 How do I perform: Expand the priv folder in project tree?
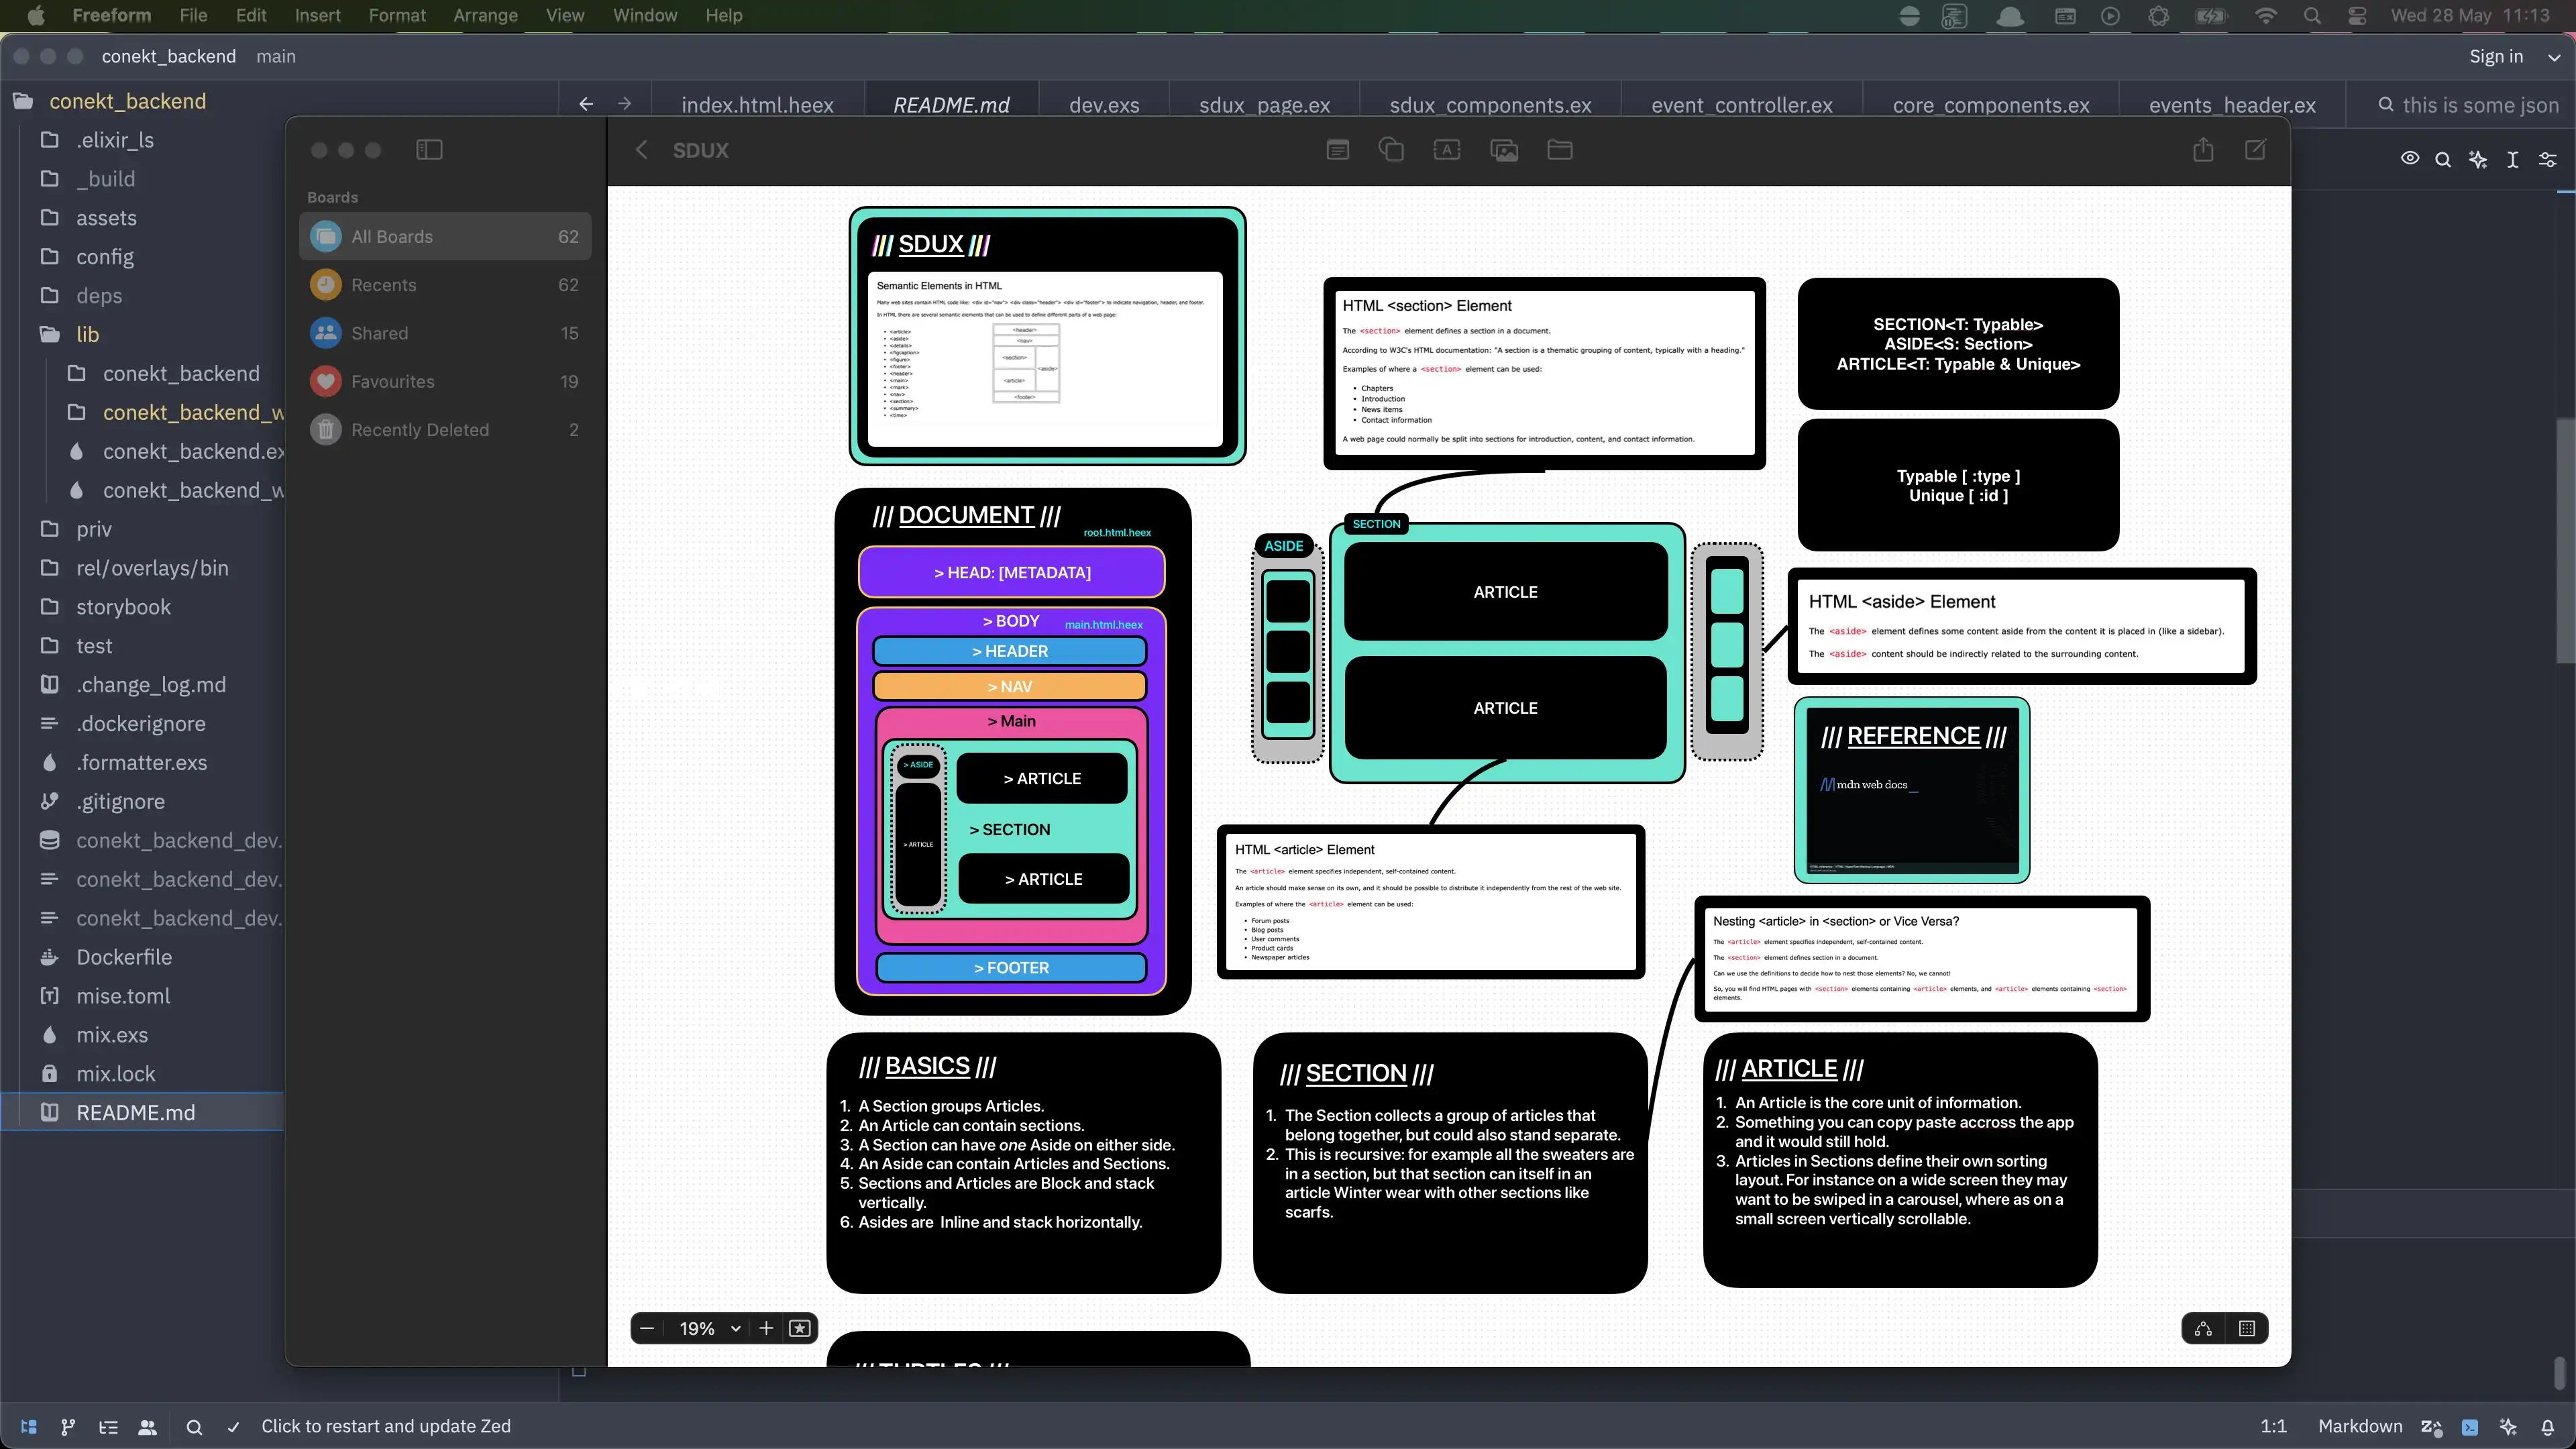coord(94,529)
